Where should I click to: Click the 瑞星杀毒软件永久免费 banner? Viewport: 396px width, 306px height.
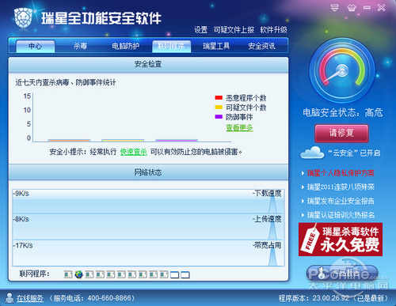point(341,240)
